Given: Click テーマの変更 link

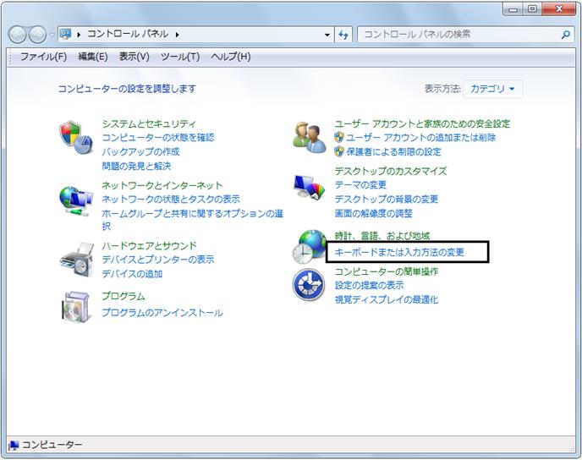Looking at the screenshot, I should 360,184.
